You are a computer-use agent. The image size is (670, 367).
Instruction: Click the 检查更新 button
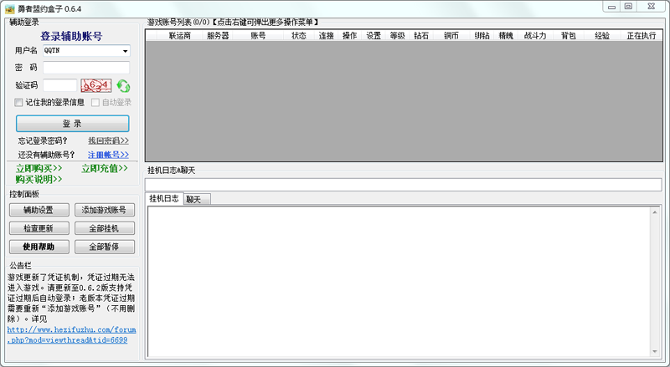point(39,228)
